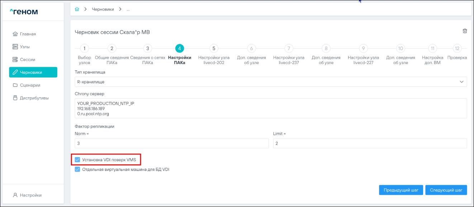Click the Norm replication factor field
474x207 pixels.
171,143
